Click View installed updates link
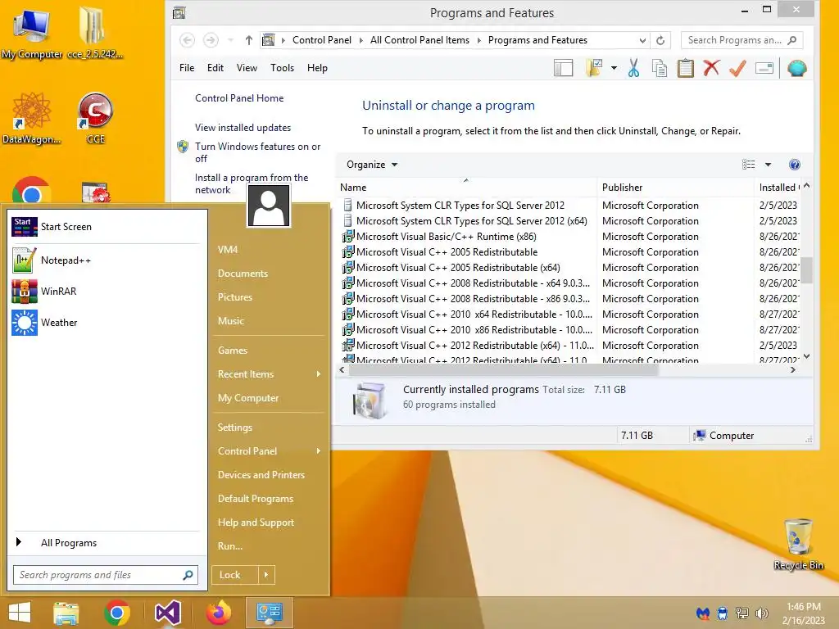This screenshot has height=629, width=839. tap(243, 128)
